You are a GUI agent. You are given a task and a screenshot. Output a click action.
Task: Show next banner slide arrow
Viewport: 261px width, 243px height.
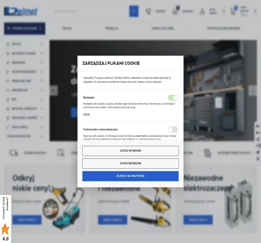[253, 91]
